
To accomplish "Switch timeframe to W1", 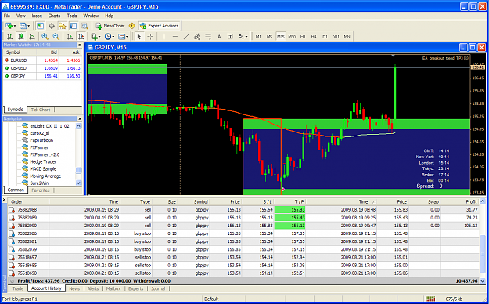I will click(x=336, y=37).
